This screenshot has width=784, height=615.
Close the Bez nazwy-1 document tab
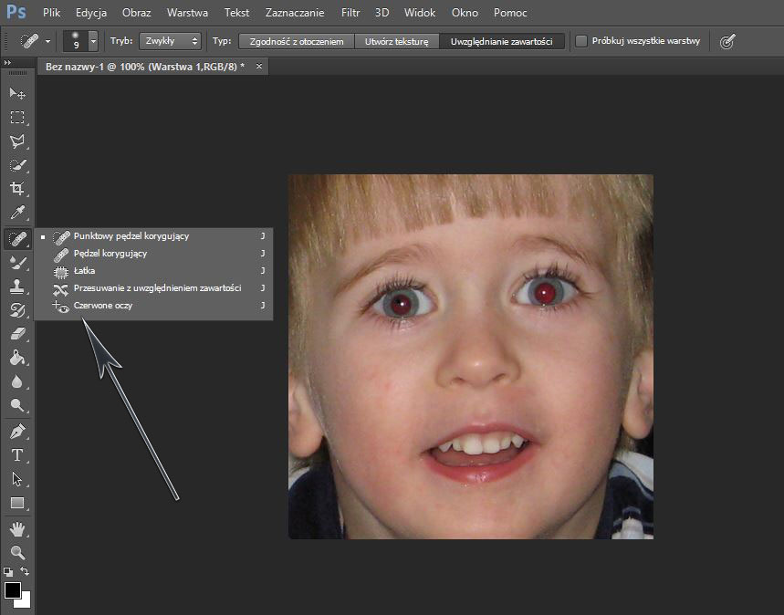(259, 66)
